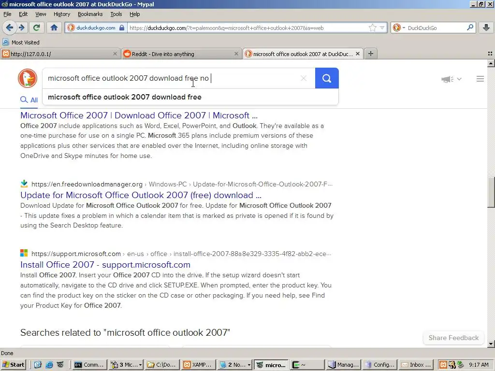Open the History menu
This screenshot has height=371, width=495.
click(x=62, y=14)
